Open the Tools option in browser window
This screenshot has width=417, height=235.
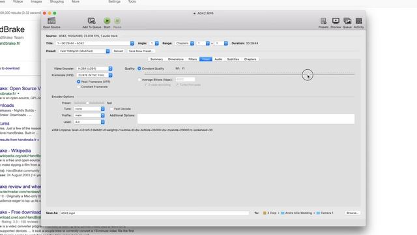(132, 1)
